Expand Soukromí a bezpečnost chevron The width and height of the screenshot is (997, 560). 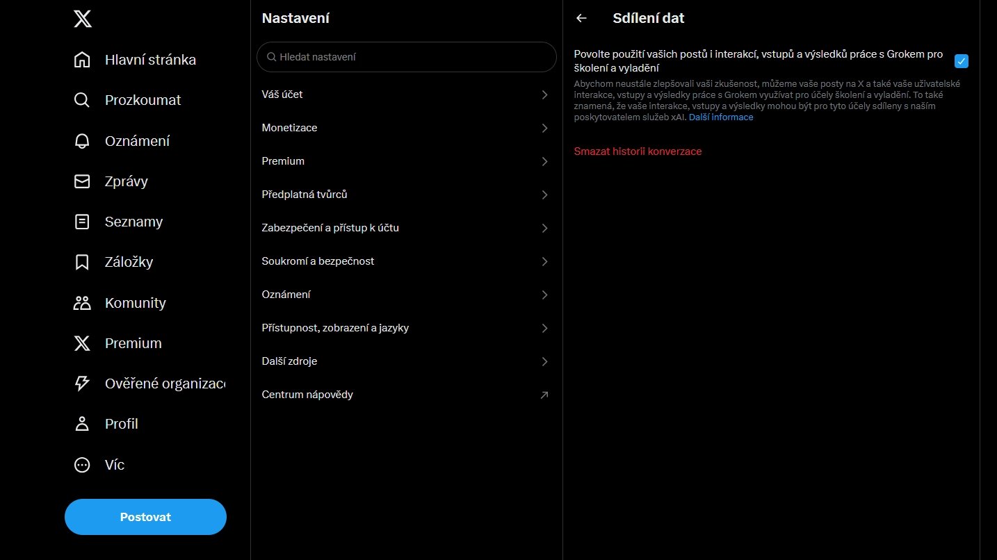[x=544, y=261]
